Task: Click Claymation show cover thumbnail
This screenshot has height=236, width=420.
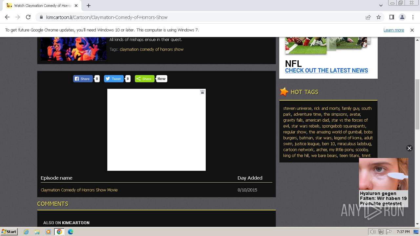Action: click(73, 49)
